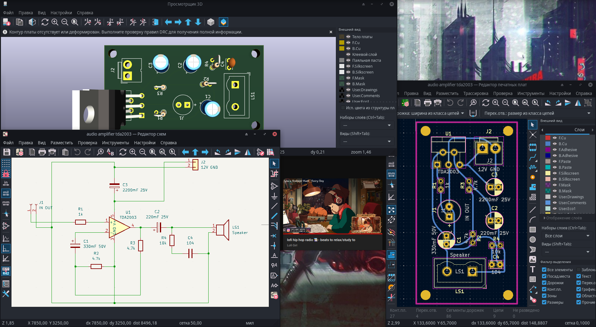The height and width of the screenshot is (327, 596).
Task: Open Инструменты menu in PCB editor
Action: [x=531, y=93]
